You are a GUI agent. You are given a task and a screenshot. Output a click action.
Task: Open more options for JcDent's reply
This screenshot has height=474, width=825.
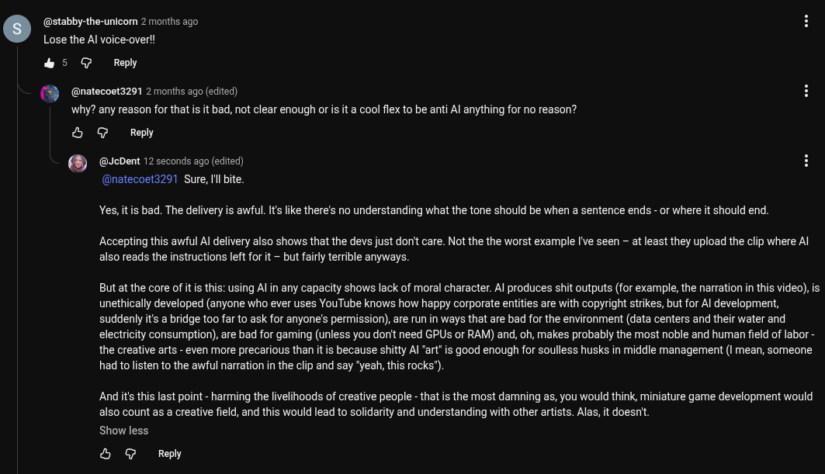tap(806, 161)
